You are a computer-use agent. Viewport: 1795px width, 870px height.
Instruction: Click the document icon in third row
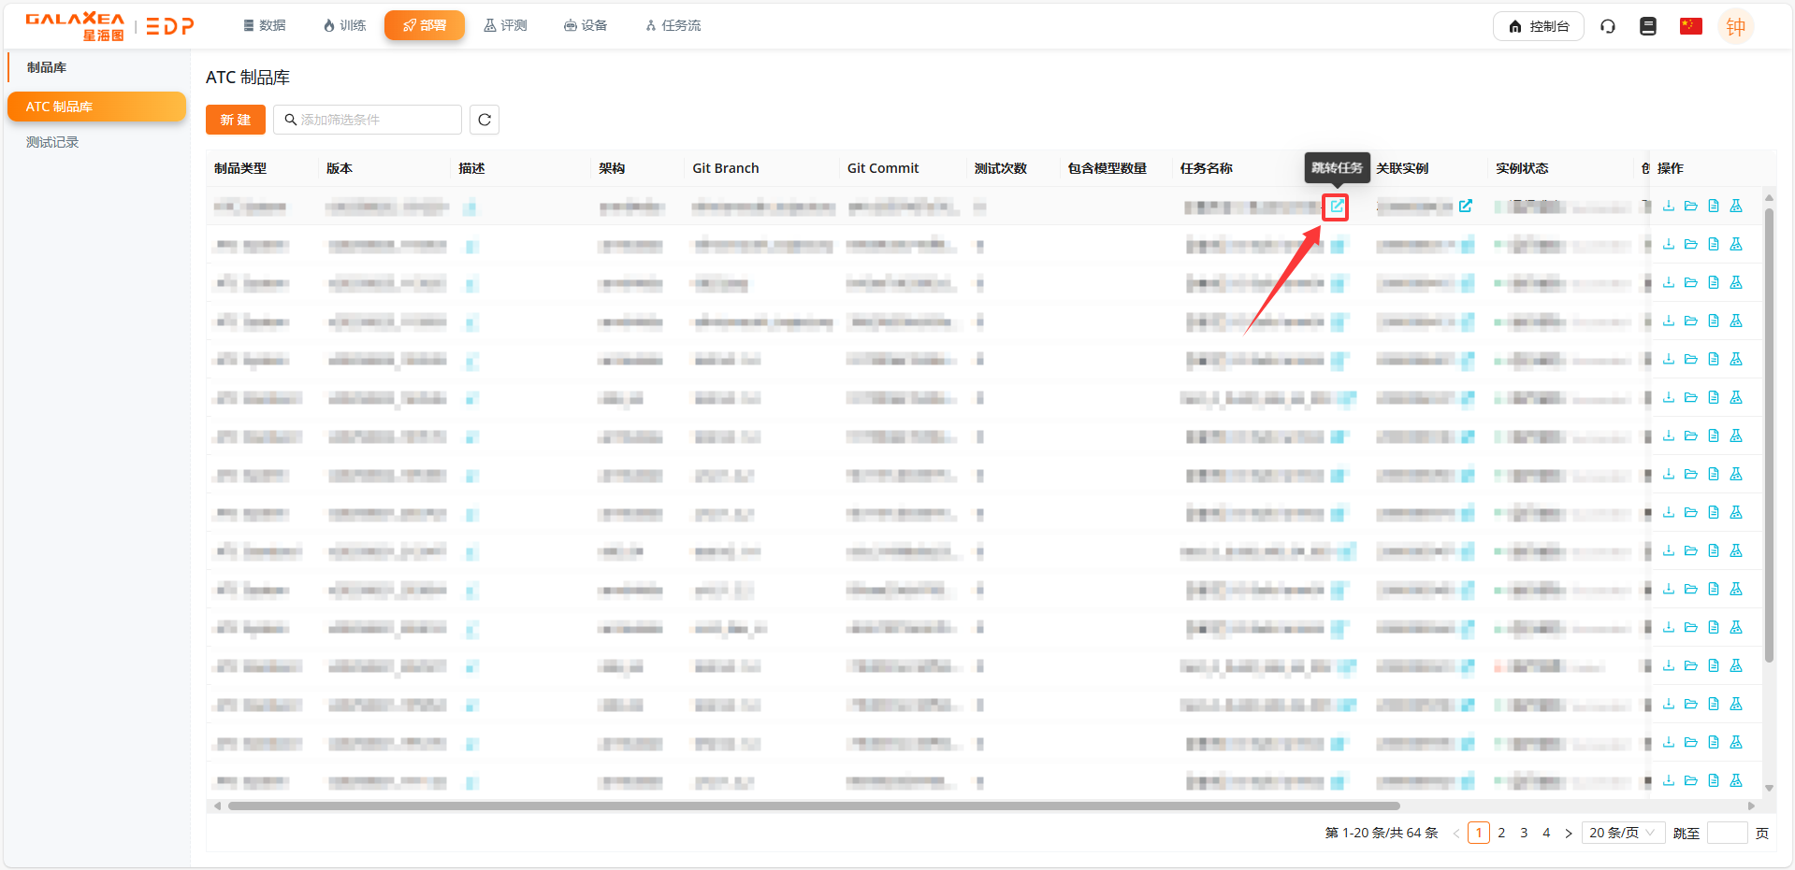coord(1713,283)
